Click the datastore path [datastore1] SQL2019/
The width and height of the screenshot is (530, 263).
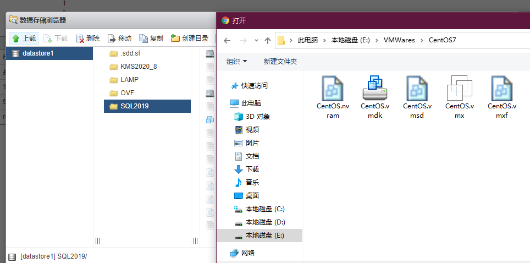[x=53, y=256]
